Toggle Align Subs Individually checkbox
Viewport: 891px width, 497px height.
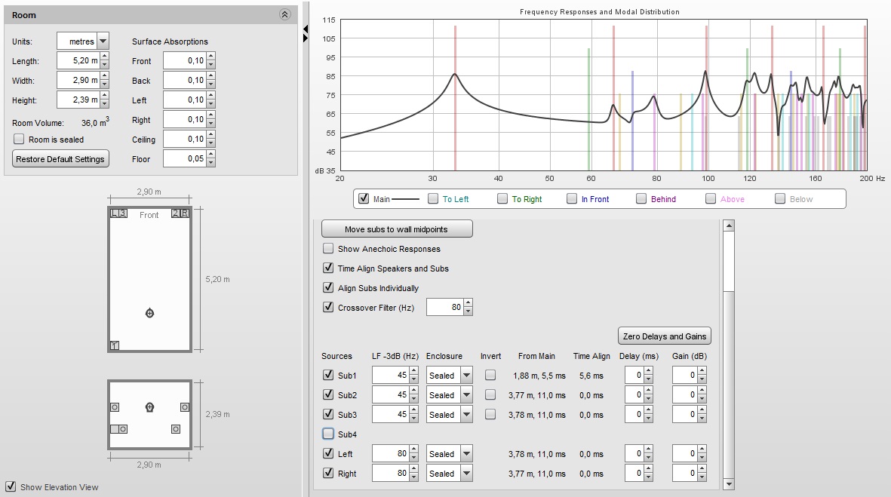click(x=328, y=287)
